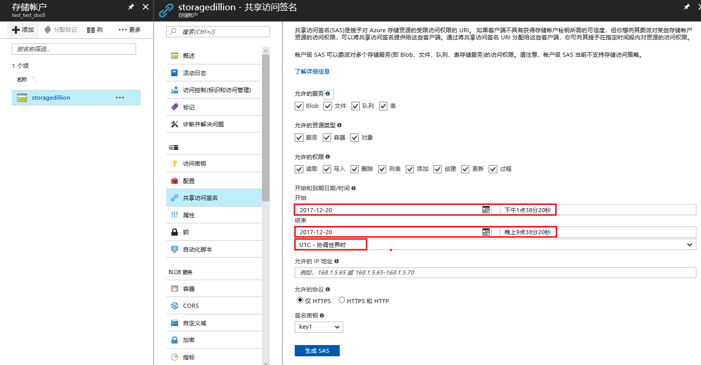Viewport: 701px width, 365px height.
Task: Click the pin icon in storage accounts panel
Action: coord(132,7)
